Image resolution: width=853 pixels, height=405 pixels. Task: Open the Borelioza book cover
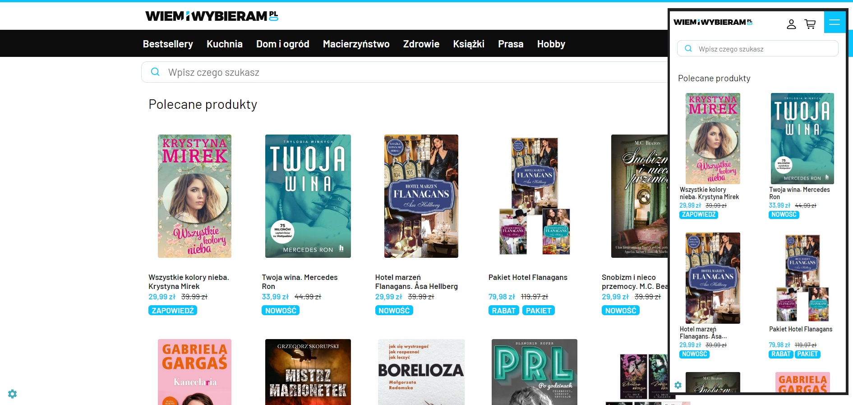tap(421, 372)
